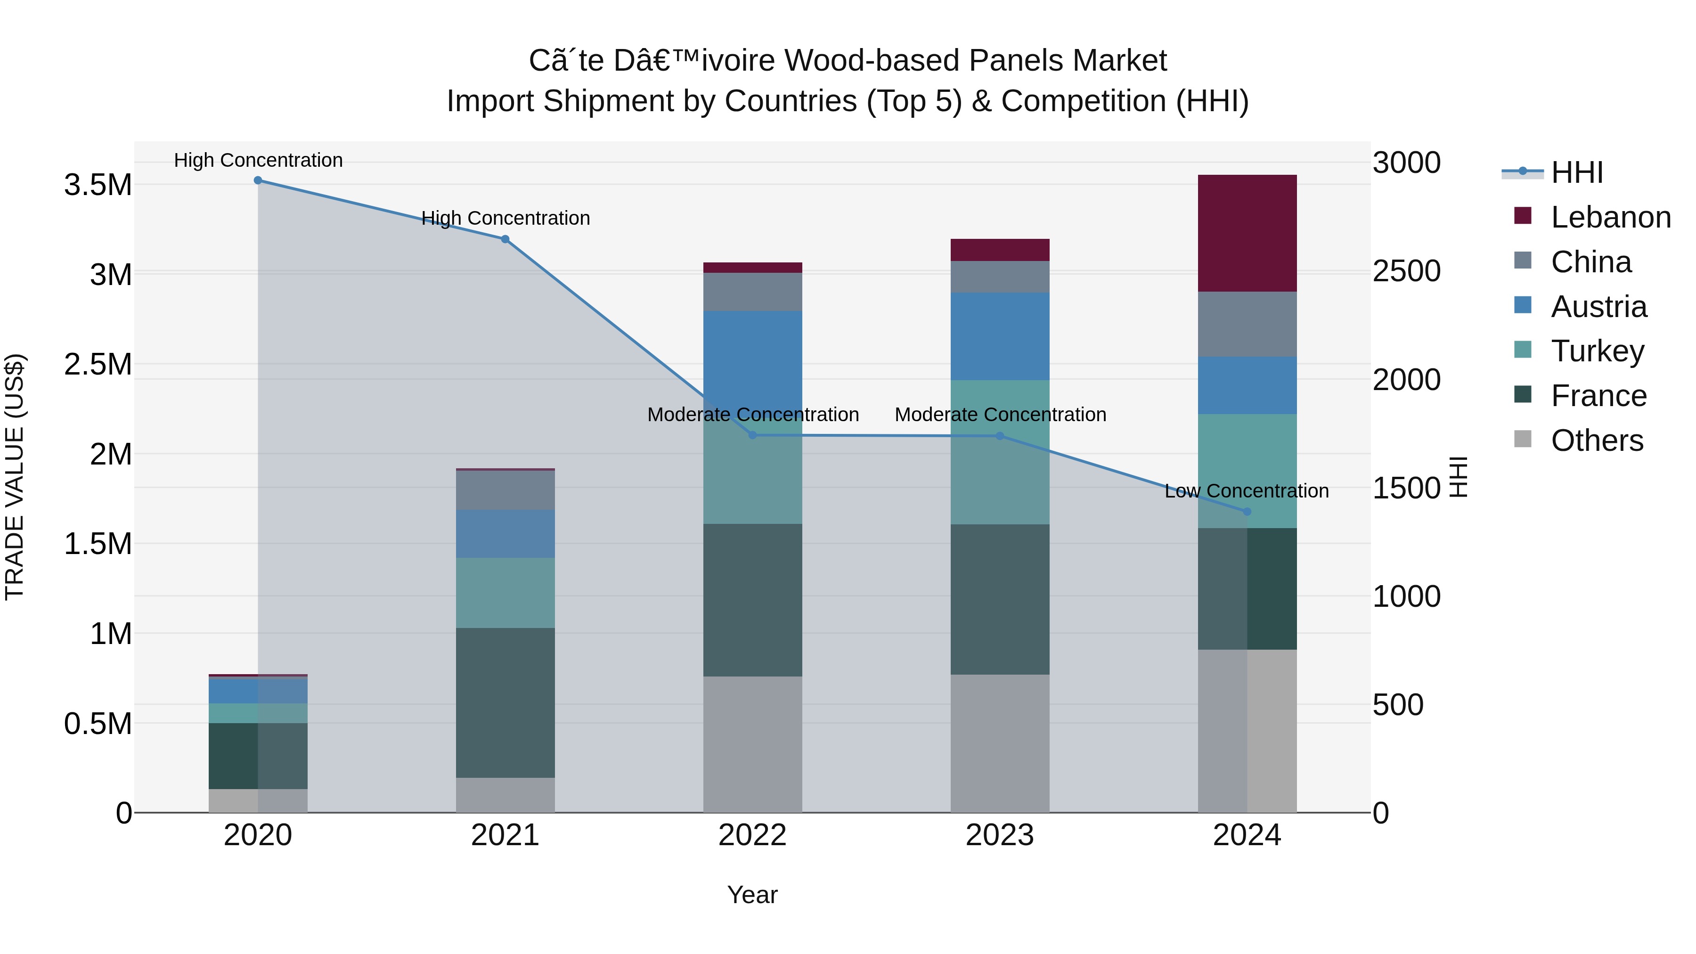Click the Austria legend color swatch

point(1523,305)
